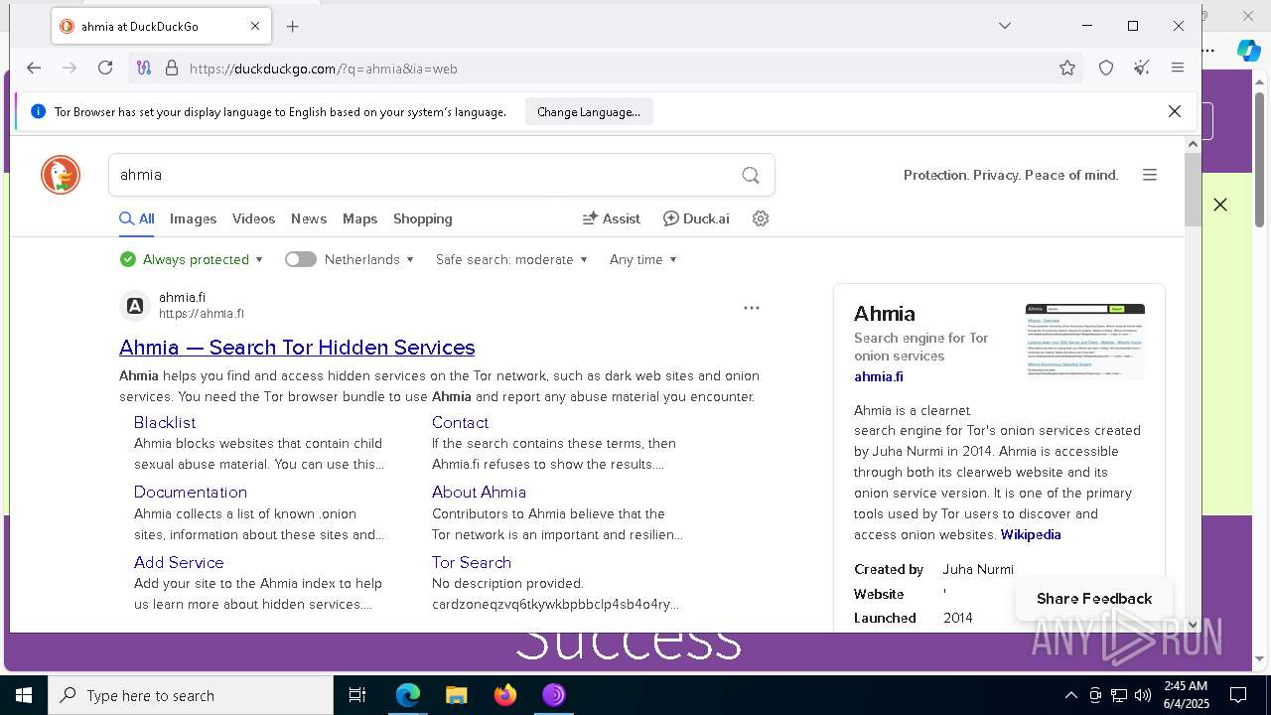Switch to the Shopping tab
Image resolution: width=1271 pixels, height=715 pixels.
(x=423, y=218)
